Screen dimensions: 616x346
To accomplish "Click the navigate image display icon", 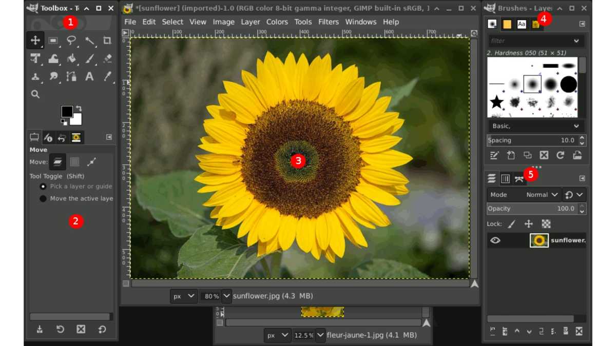I will (x=475, y=283).
